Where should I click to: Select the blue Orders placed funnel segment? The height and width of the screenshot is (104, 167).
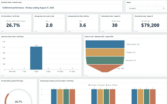coord(105,44)
